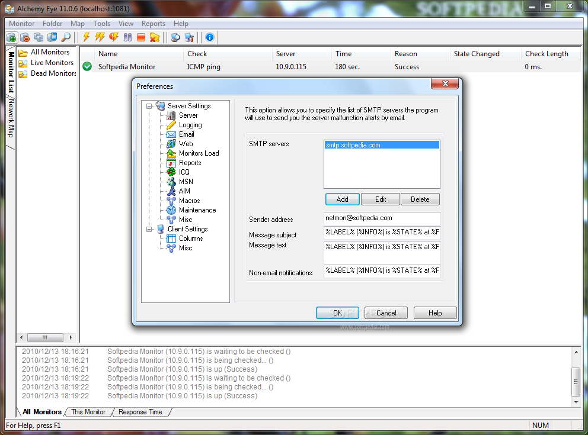The width and height of the screenshot is (588, 435).
Task: Click the bell with red X icon
Action: click(155, 37)
